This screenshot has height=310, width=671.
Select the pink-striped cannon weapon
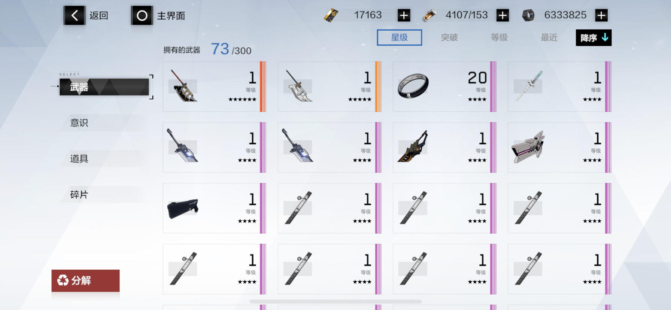tap(559, 148)
